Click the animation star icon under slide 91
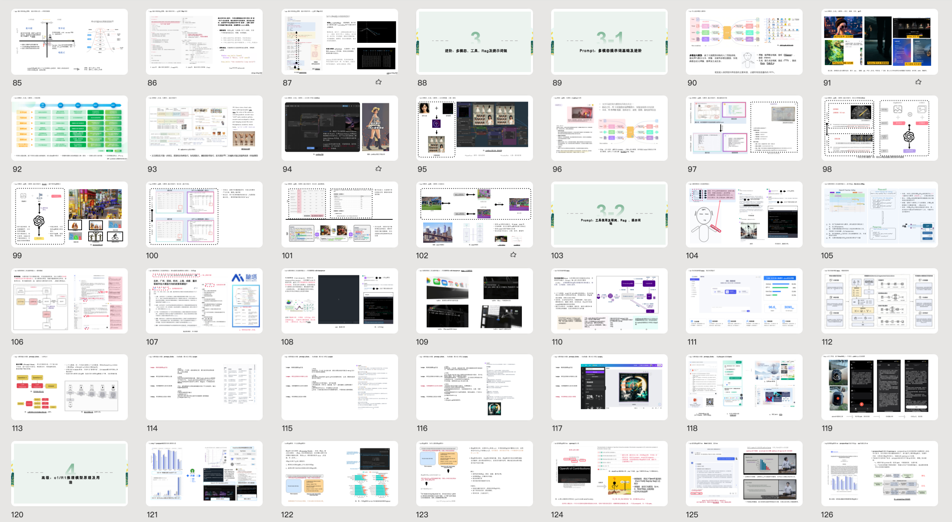Viewport: 952px width, 522px height. [919, 82]
